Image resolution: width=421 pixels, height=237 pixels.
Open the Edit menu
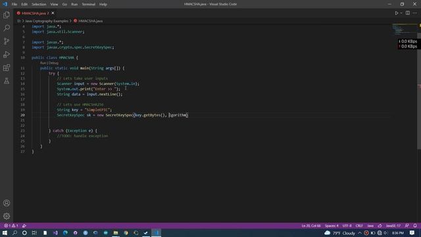coord(24,5)
